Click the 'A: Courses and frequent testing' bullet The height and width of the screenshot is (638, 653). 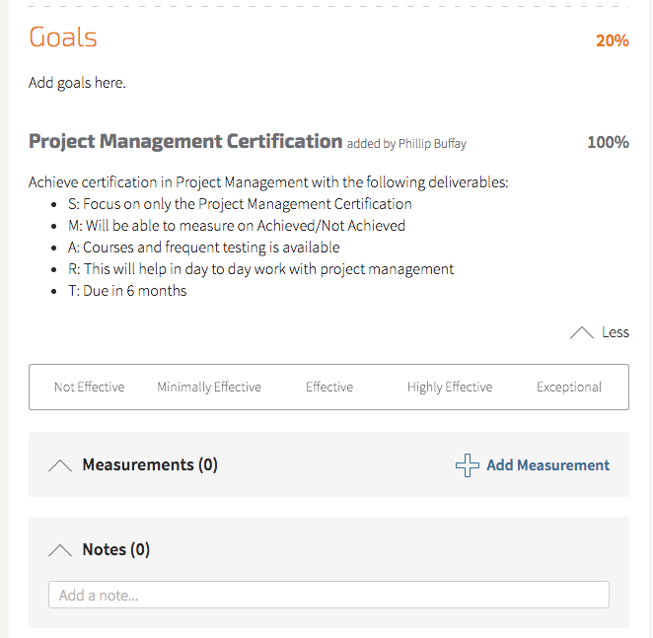click(x=204, y=248)
